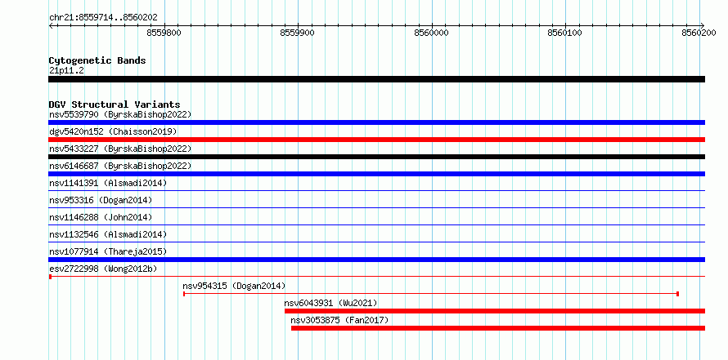Click the black nsv5433227 variant bar

tap(376, 157)
